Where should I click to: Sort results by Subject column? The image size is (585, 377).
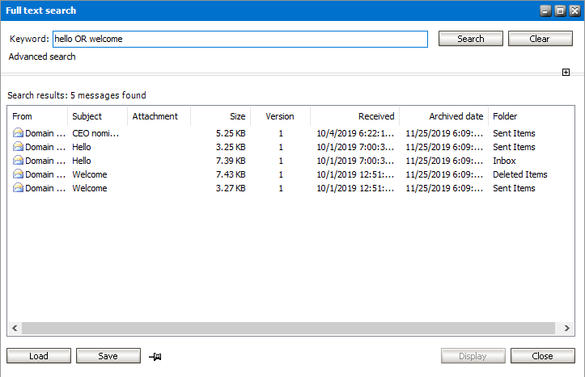tap(97, 116)
